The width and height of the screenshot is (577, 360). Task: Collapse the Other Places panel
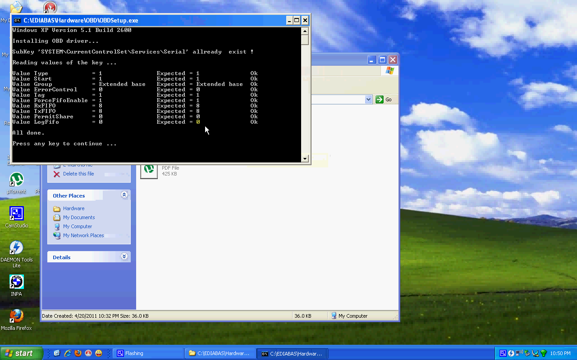124,195
